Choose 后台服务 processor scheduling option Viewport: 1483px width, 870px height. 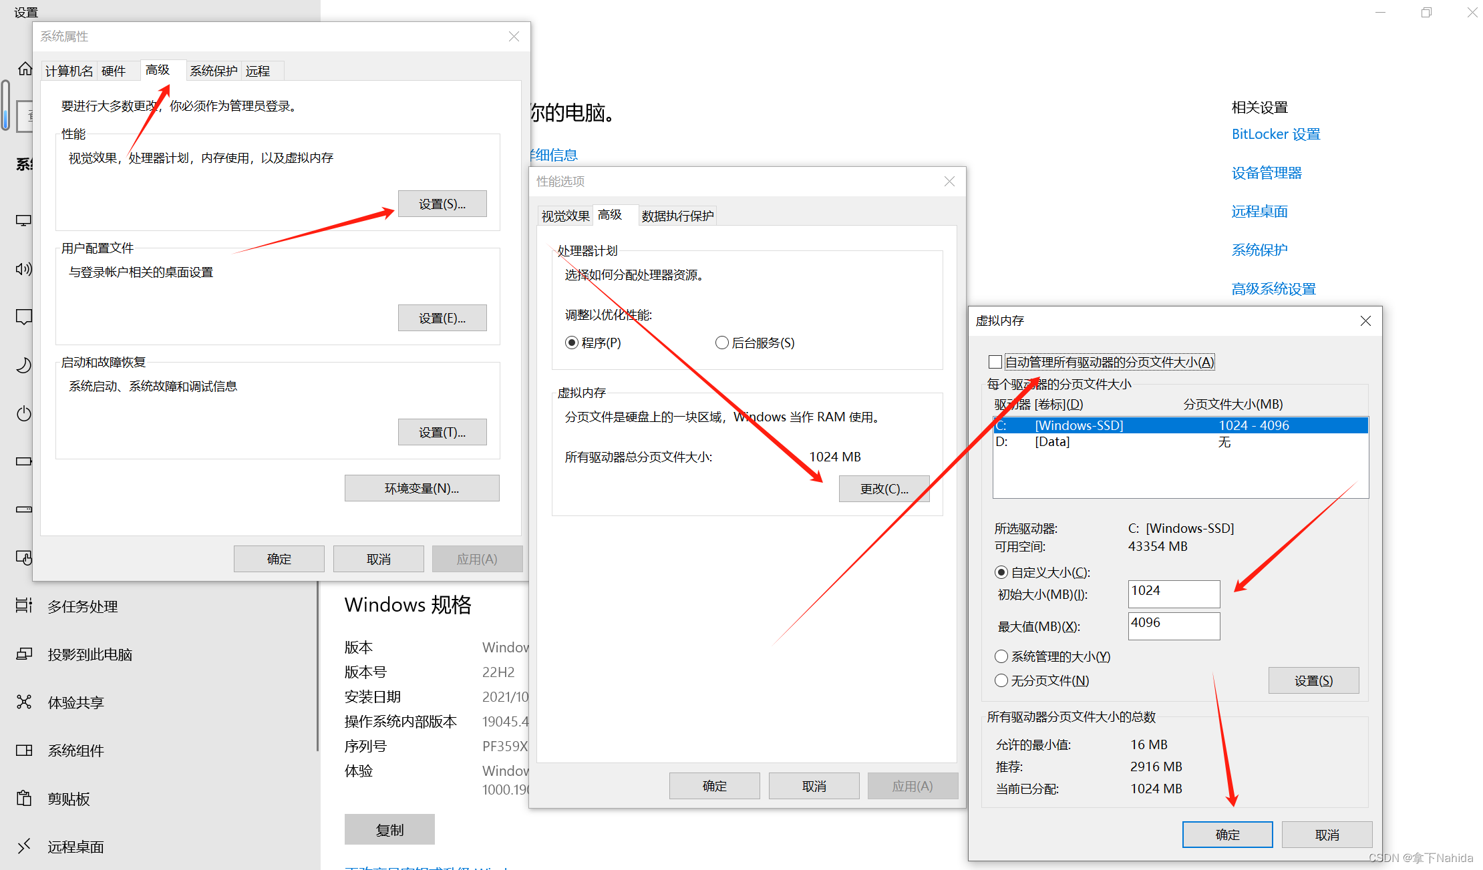pyautogui.click(x=722, y=343)
